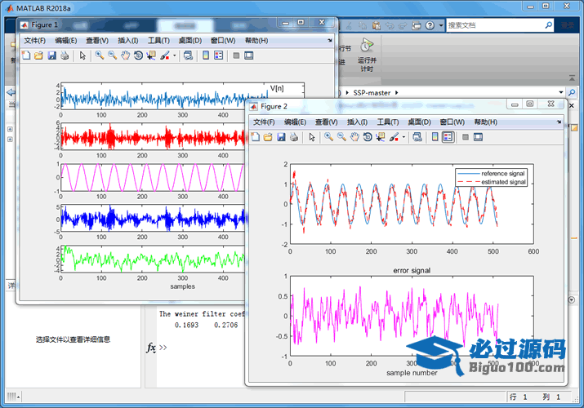Activate Zoom Out tool in Figure 1
The image size is (584, 408).
coord(112,55)
